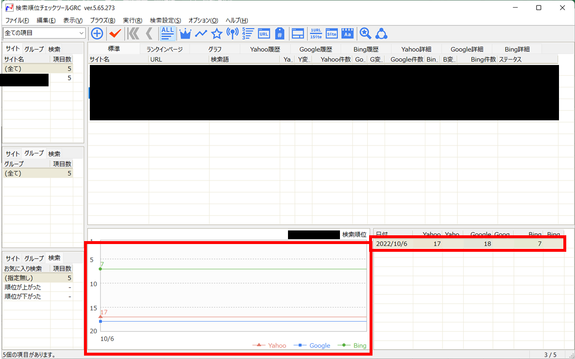This screenshot has width=575, height=359.
Task: Select the (全て) row in group list
Action: click(38, 173)
